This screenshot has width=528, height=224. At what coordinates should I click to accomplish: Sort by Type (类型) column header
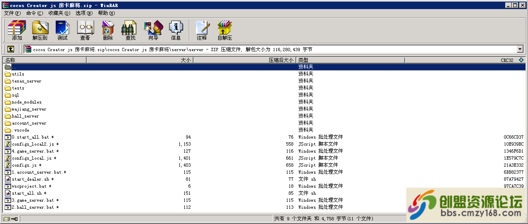pos(351,60)
